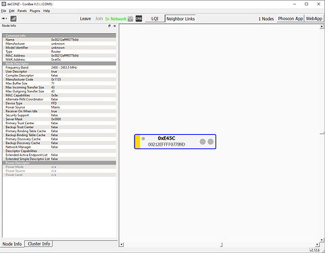Select the Server Mask row
Viewport: 325px width, 253px height.
[x=59, y=119]
